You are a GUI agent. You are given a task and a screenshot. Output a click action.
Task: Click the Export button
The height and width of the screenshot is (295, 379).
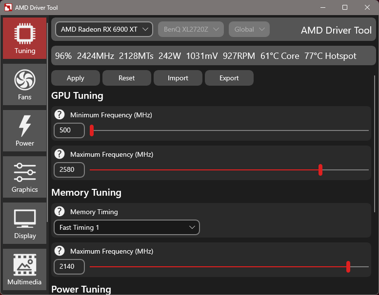pyautogui.click(x=229, y=78)
